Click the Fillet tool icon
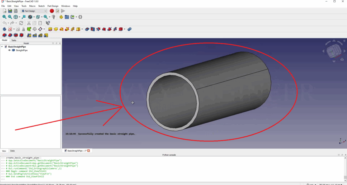 coord(4,35)
